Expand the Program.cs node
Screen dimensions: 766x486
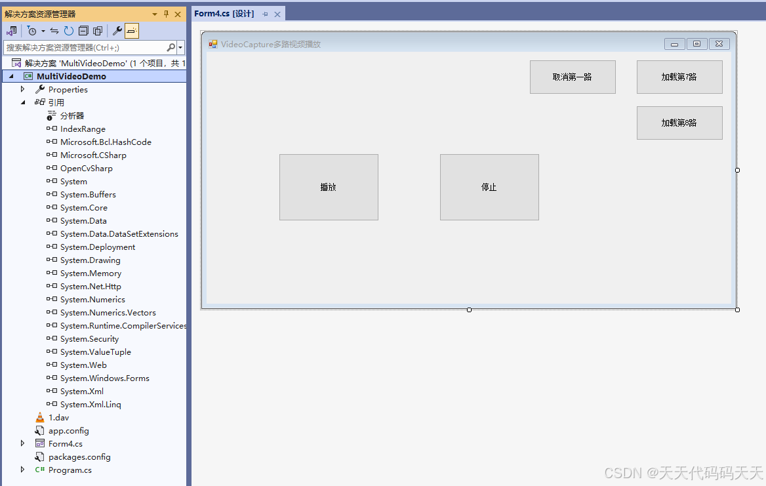pyautogui.click(x=22, y=470)
